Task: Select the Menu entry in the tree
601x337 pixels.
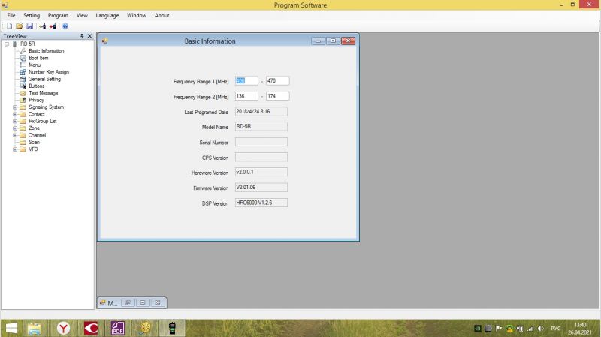Action: pos(35,65)
